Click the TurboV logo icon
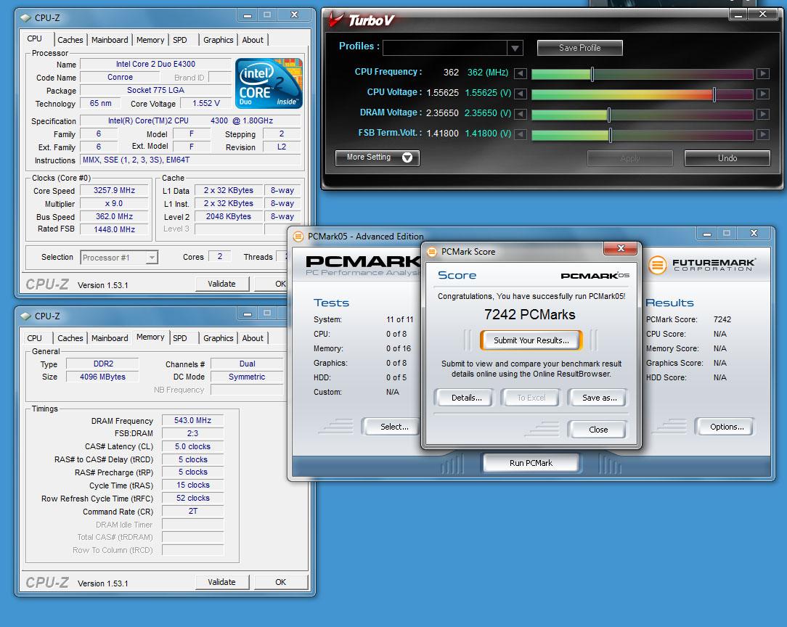The height and width of the screenshot is (627, 787). point(335,20)
